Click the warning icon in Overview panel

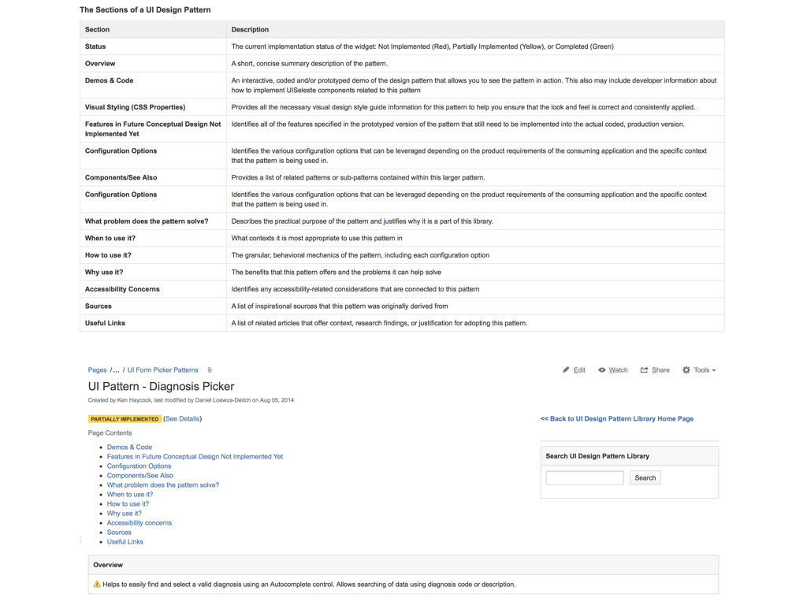97,585
